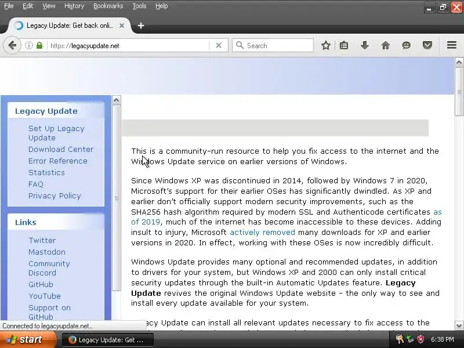Viewport: 464px width, 348px height.
Task: Click the sidebar scrollbar thumb
Action: click(x=117, y=198)
